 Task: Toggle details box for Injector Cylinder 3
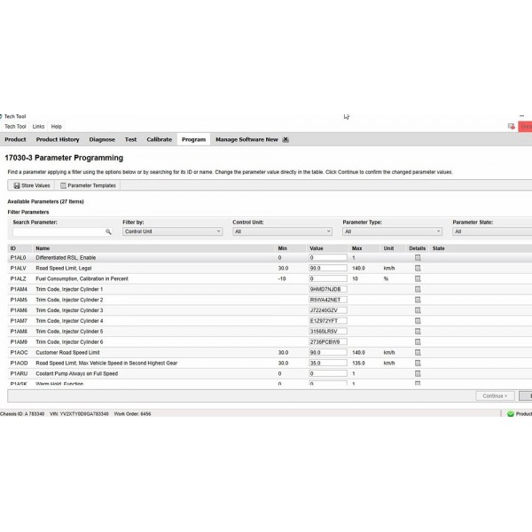[x=418, y=310]
